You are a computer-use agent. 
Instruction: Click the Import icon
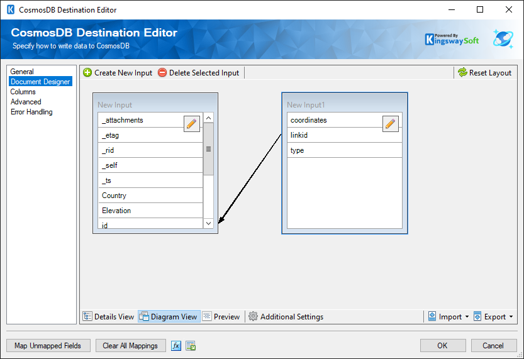click(x=432, y=316)
